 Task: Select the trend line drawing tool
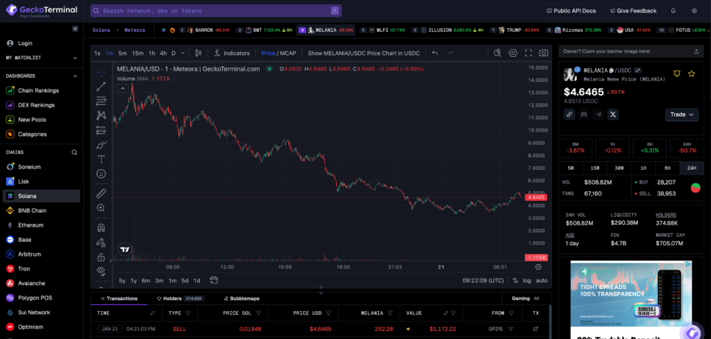101,86
